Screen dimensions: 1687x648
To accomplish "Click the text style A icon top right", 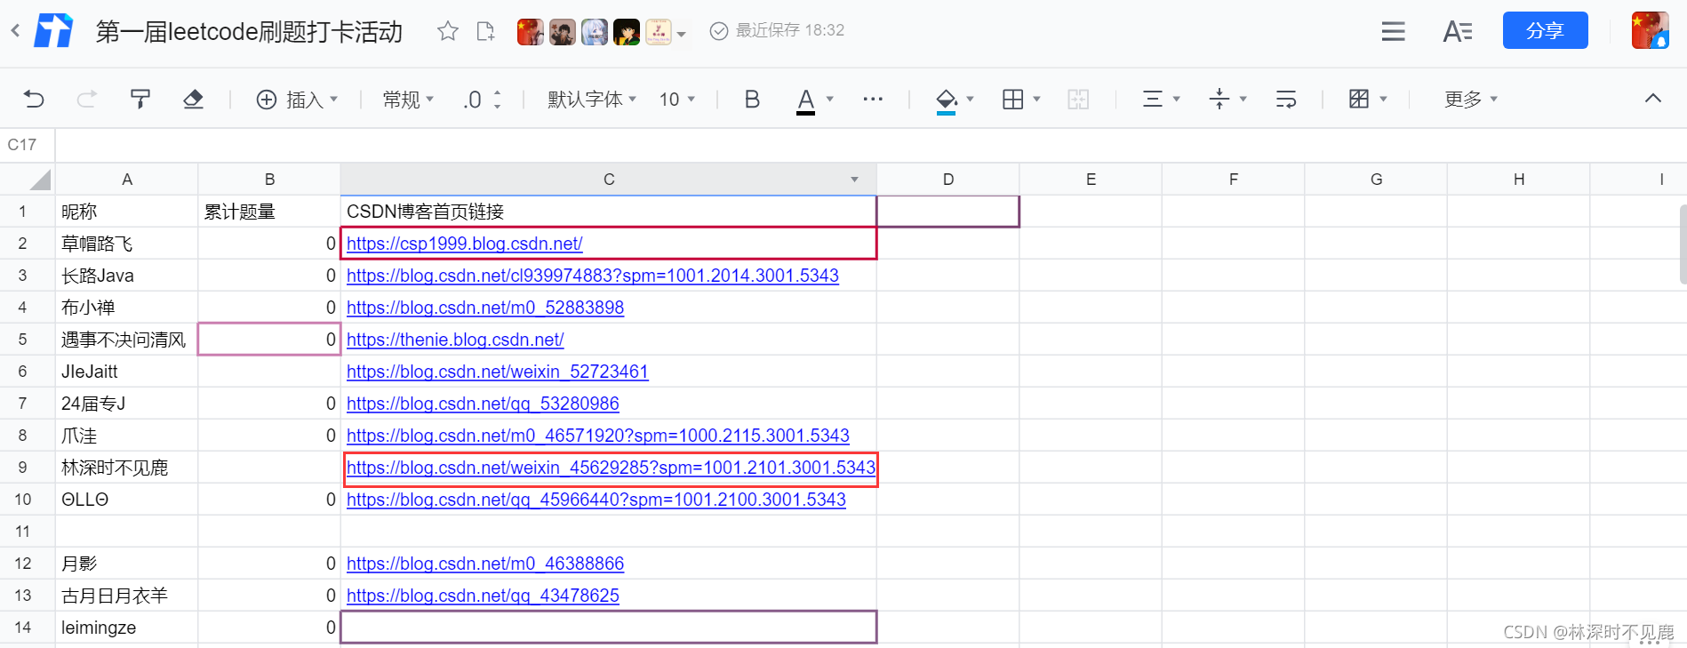I will tap(1458, 32).
